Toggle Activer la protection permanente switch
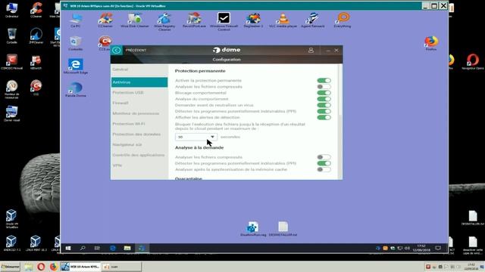 (x=324, y=81)
